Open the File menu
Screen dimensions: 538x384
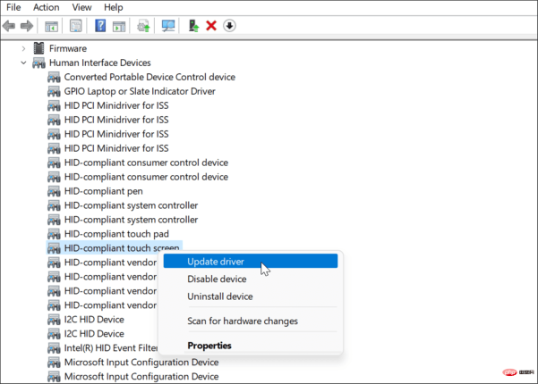click(x=13, y=7)
